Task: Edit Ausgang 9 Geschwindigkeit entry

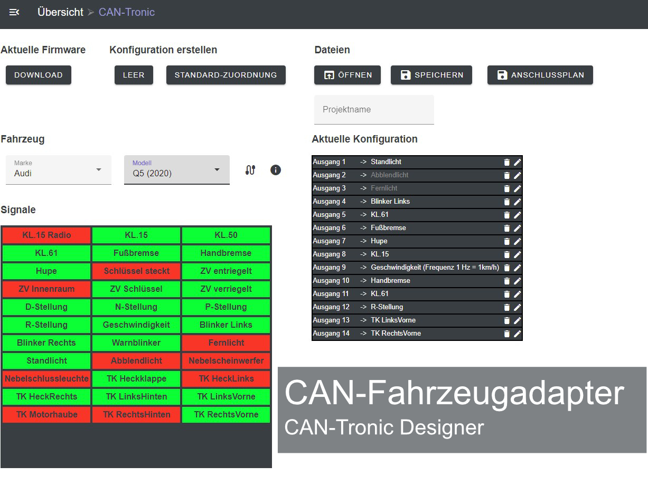Action: [x=518, y=268]
